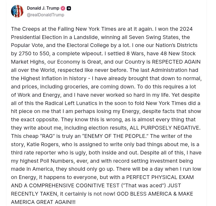Click the capitalized words "RESPECTED AGAIN"
216x206 pixels.
point(176,62)
